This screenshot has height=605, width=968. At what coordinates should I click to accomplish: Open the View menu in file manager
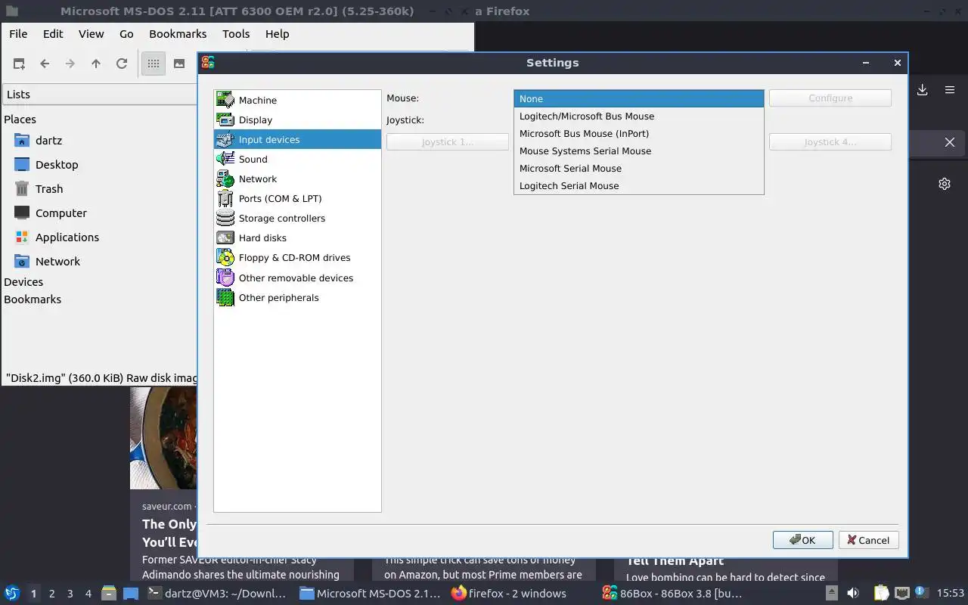tap(91, 34)
